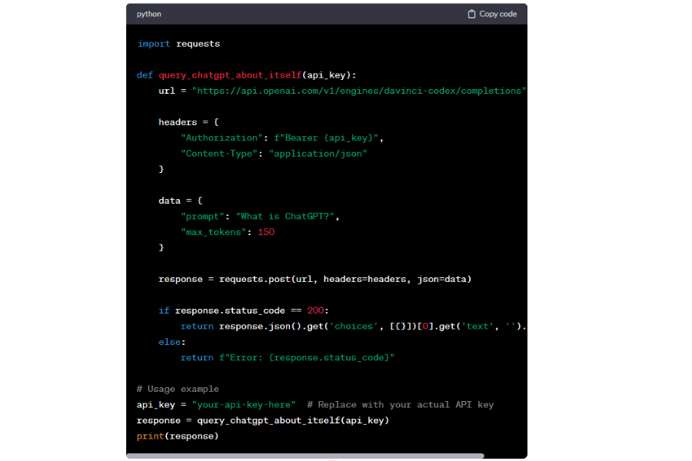Click the 'else:' keyword line

pyautogui.click(x=172, y=342)
